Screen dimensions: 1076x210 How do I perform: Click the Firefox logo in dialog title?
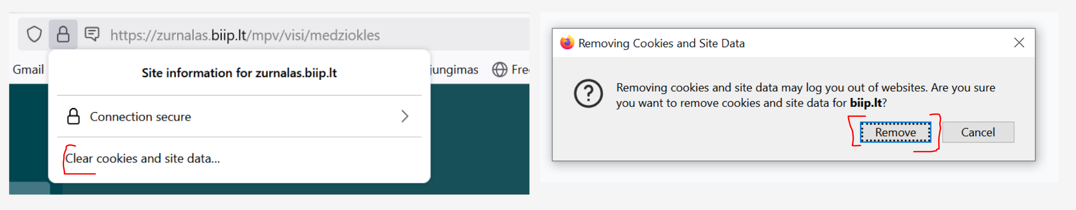(x=567, y=43)
